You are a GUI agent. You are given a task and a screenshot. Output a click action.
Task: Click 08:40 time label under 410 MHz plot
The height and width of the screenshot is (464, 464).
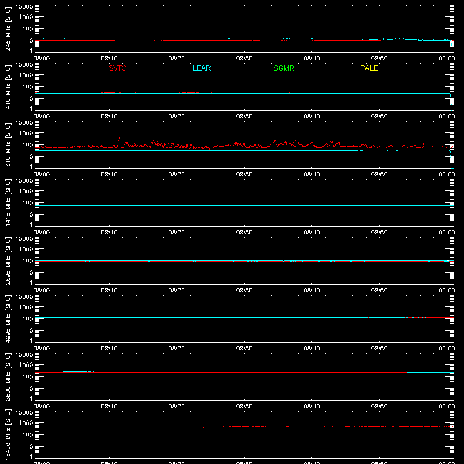(x=311, y=117)
